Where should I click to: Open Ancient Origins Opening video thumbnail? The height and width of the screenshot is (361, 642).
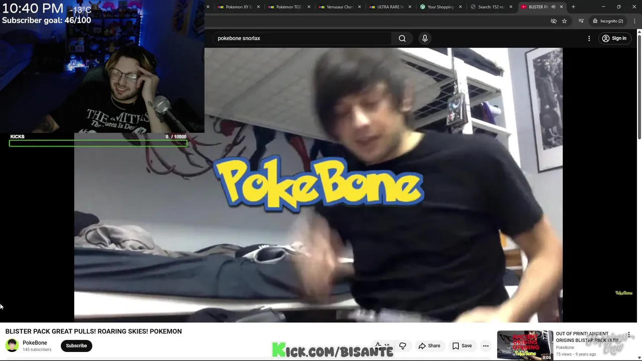pyautogui.click(x=525, y=345)
